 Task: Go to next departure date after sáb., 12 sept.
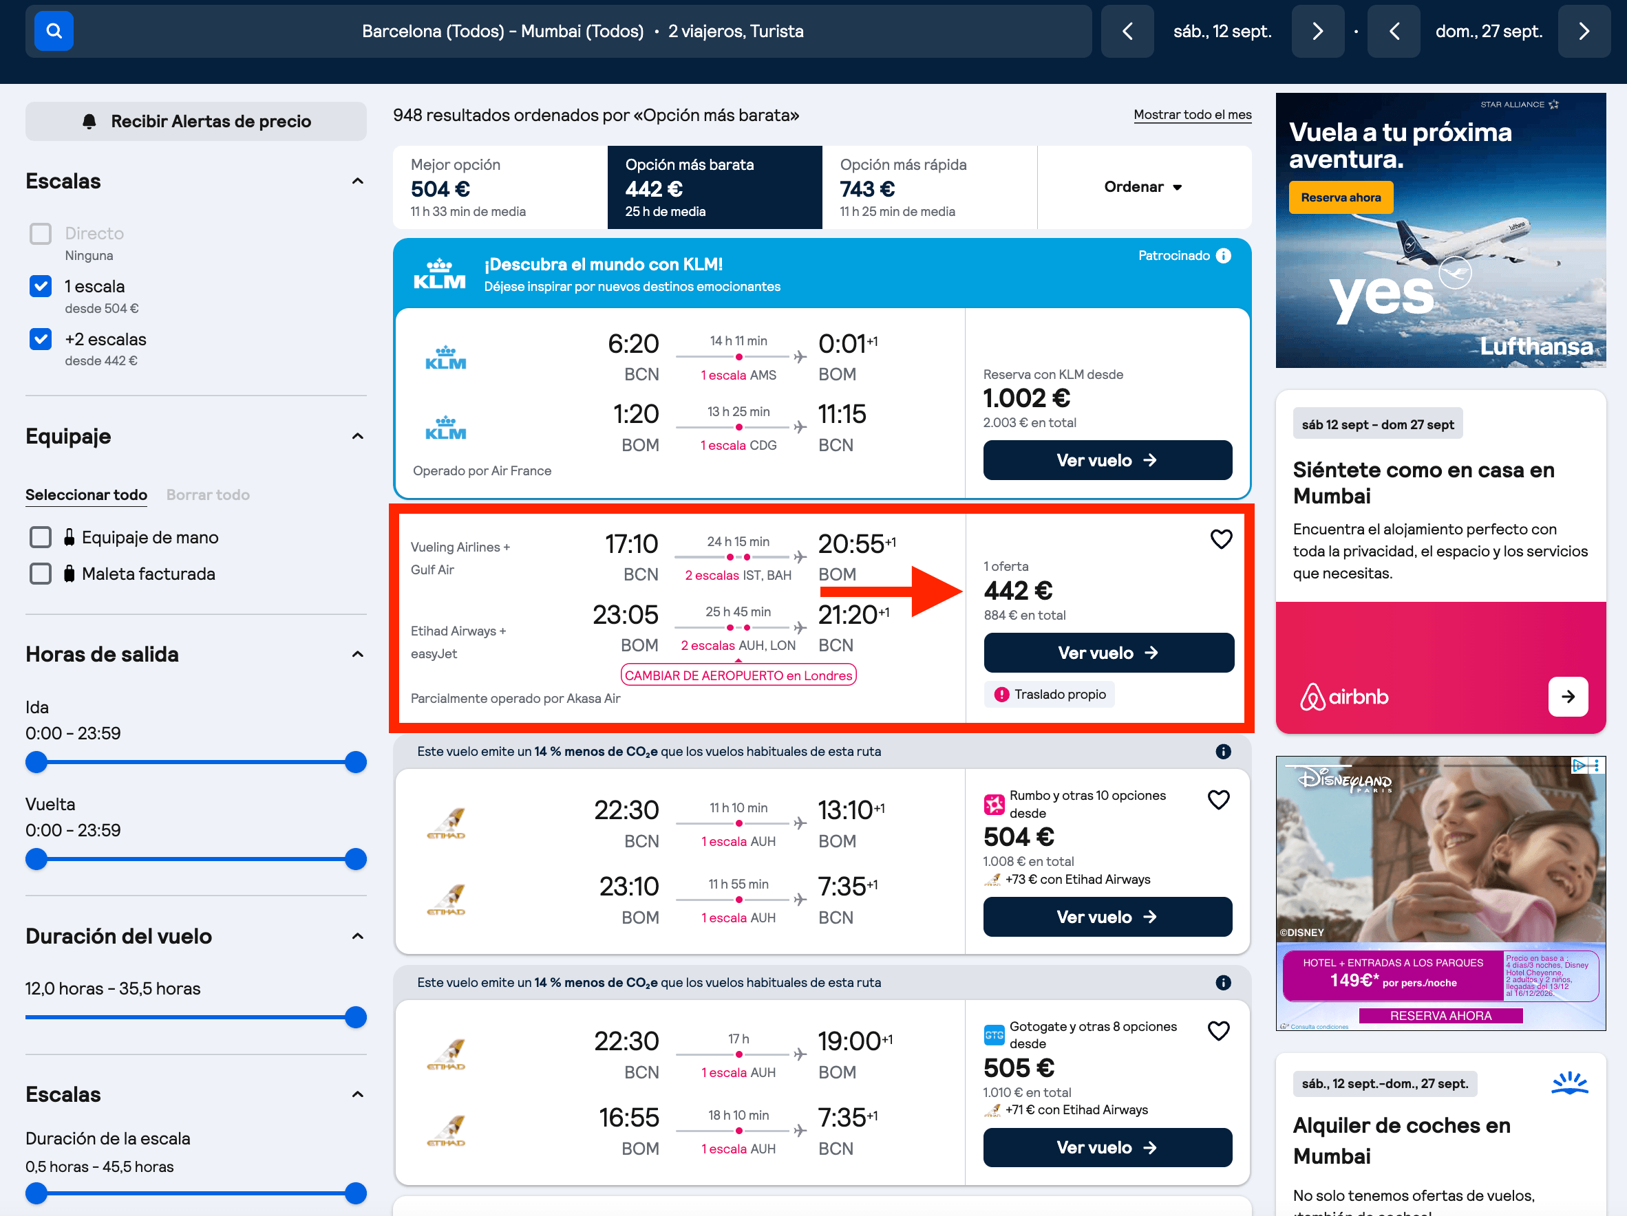1317,31
